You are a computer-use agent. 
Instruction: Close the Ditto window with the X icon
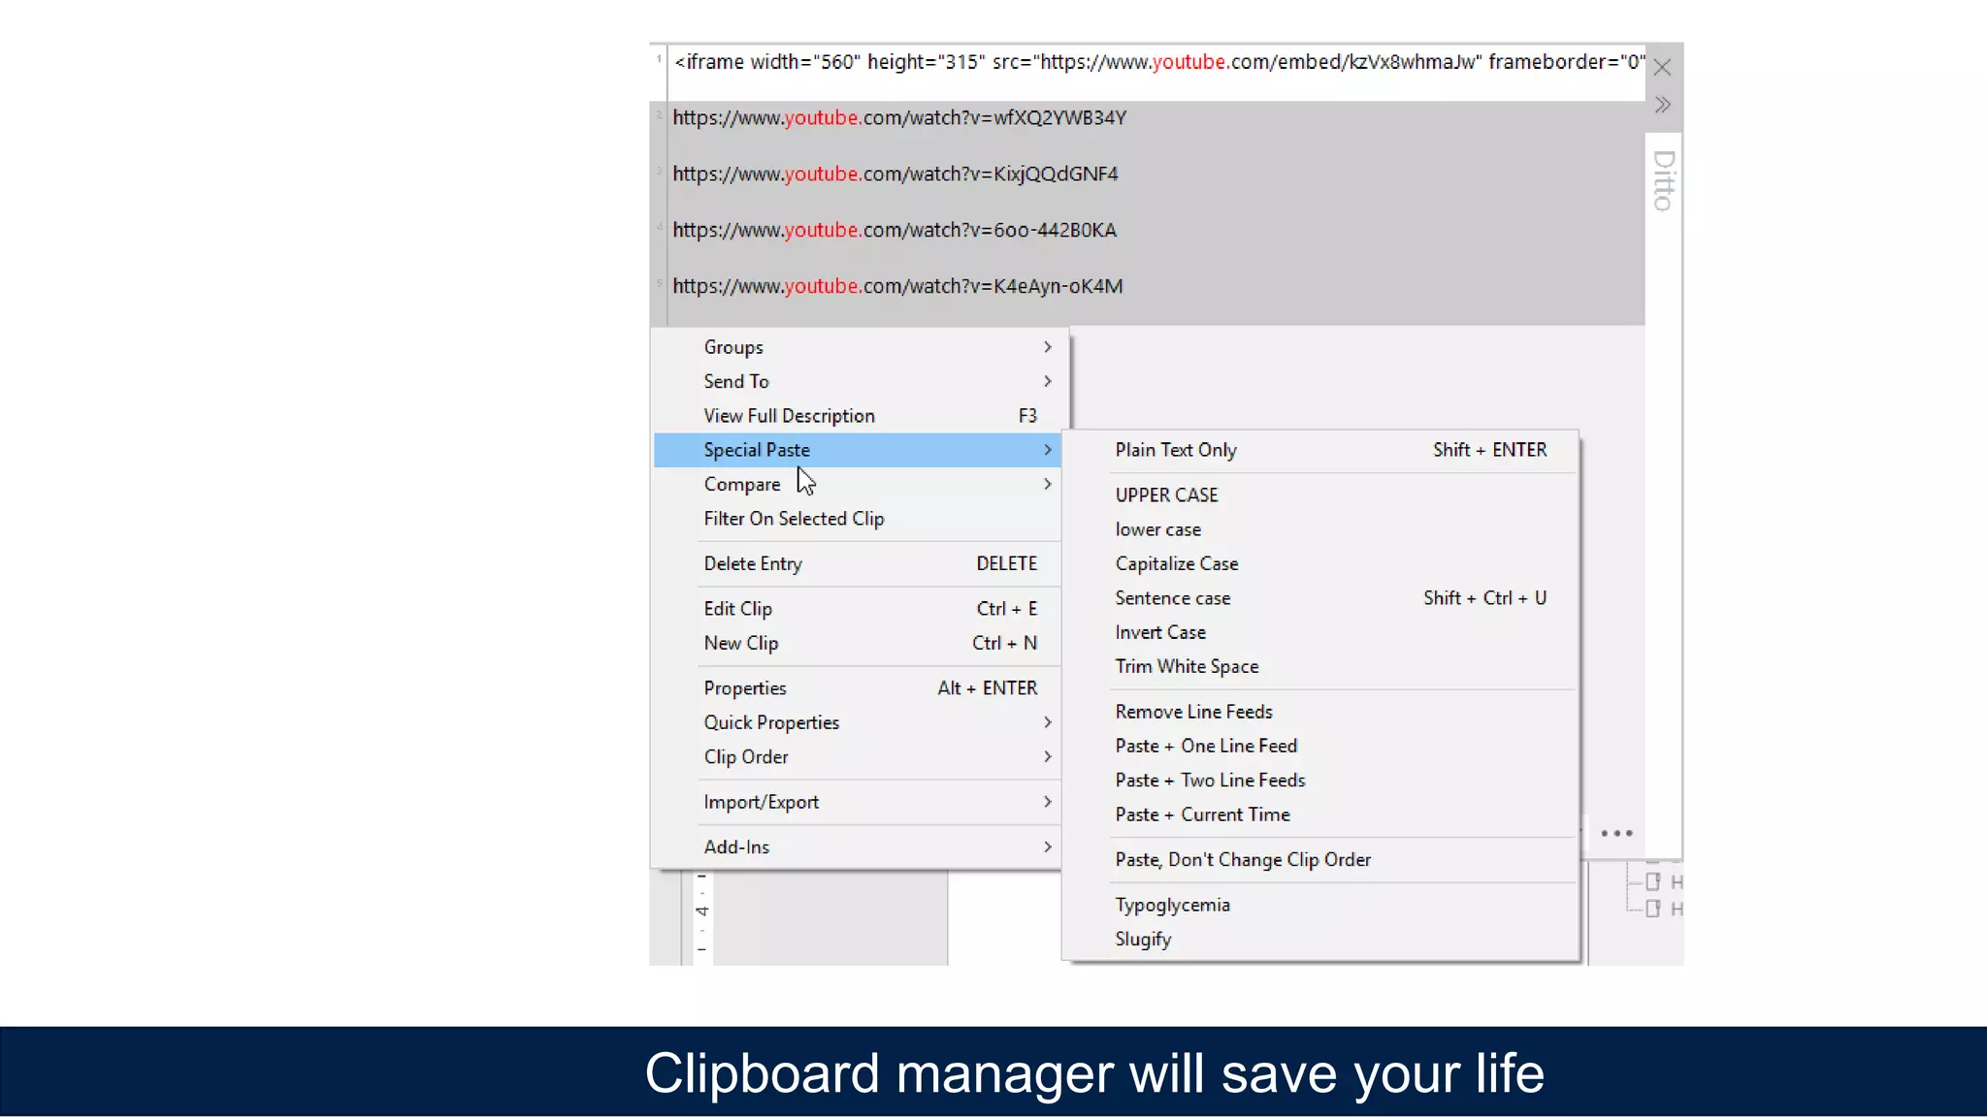1662,67
